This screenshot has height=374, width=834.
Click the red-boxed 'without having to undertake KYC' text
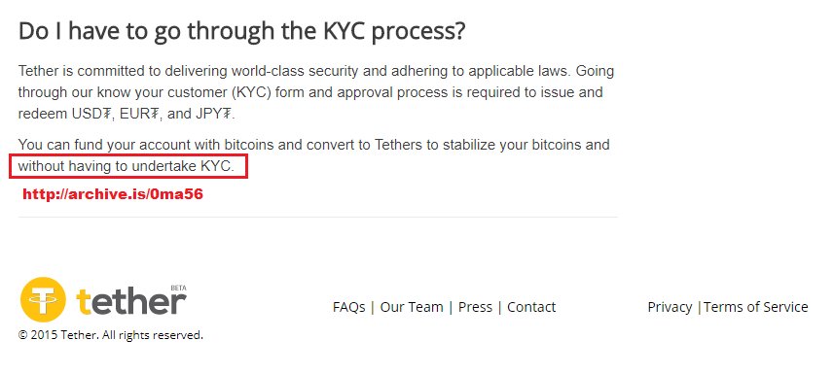pyautogui.click(x=128, y=166)
